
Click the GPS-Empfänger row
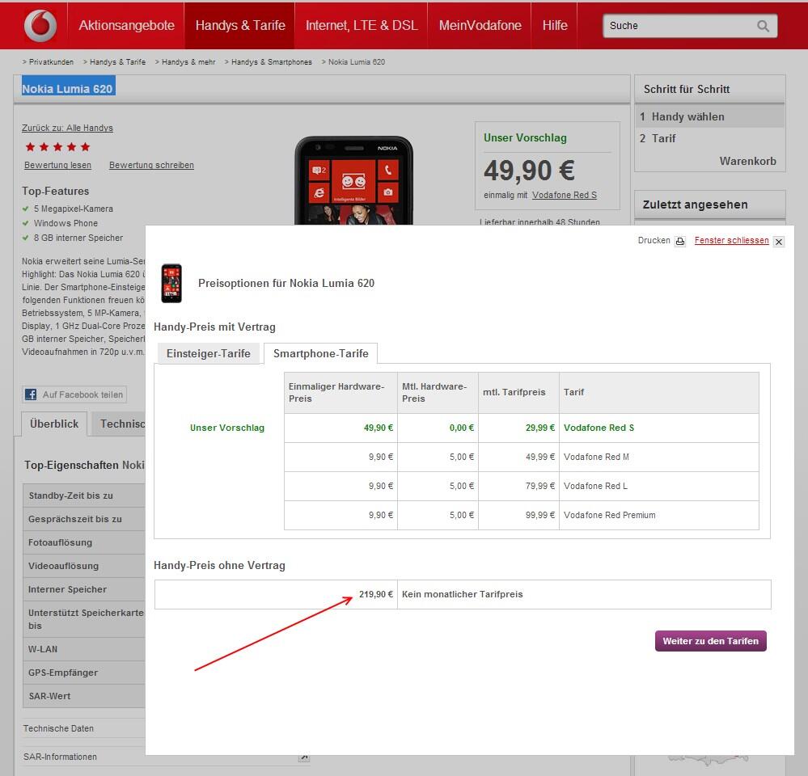click(x=84, y=673)
